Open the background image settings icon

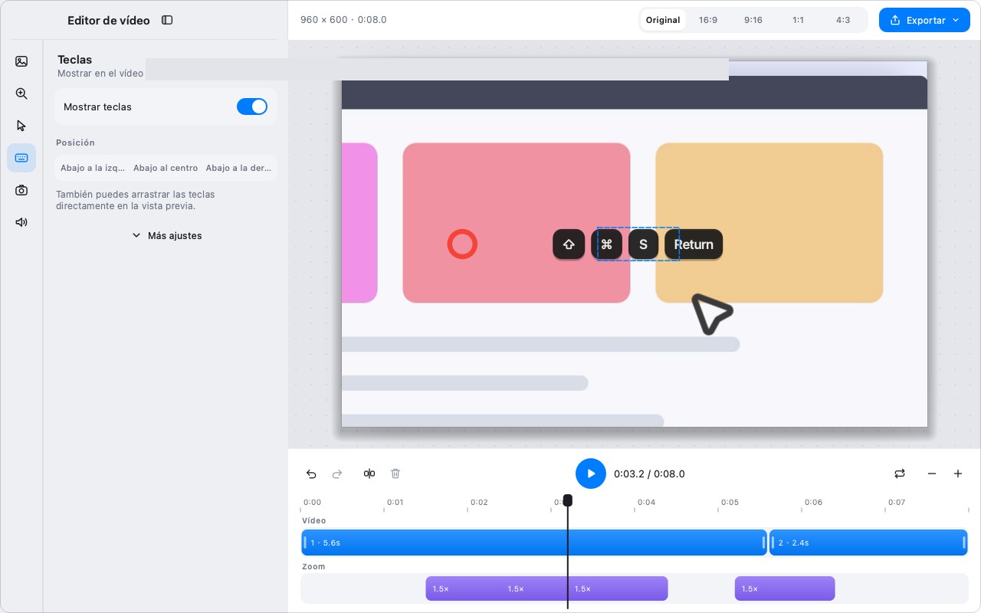[x=21, y=61]
